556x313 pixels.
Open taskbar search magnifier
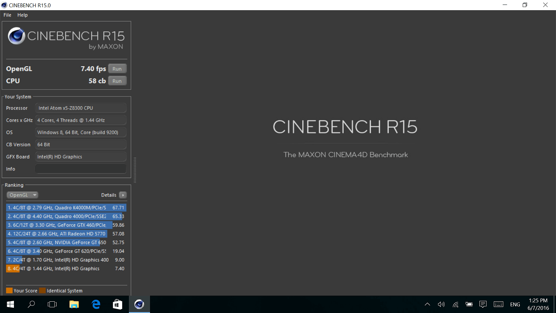[x=31, y=304]
